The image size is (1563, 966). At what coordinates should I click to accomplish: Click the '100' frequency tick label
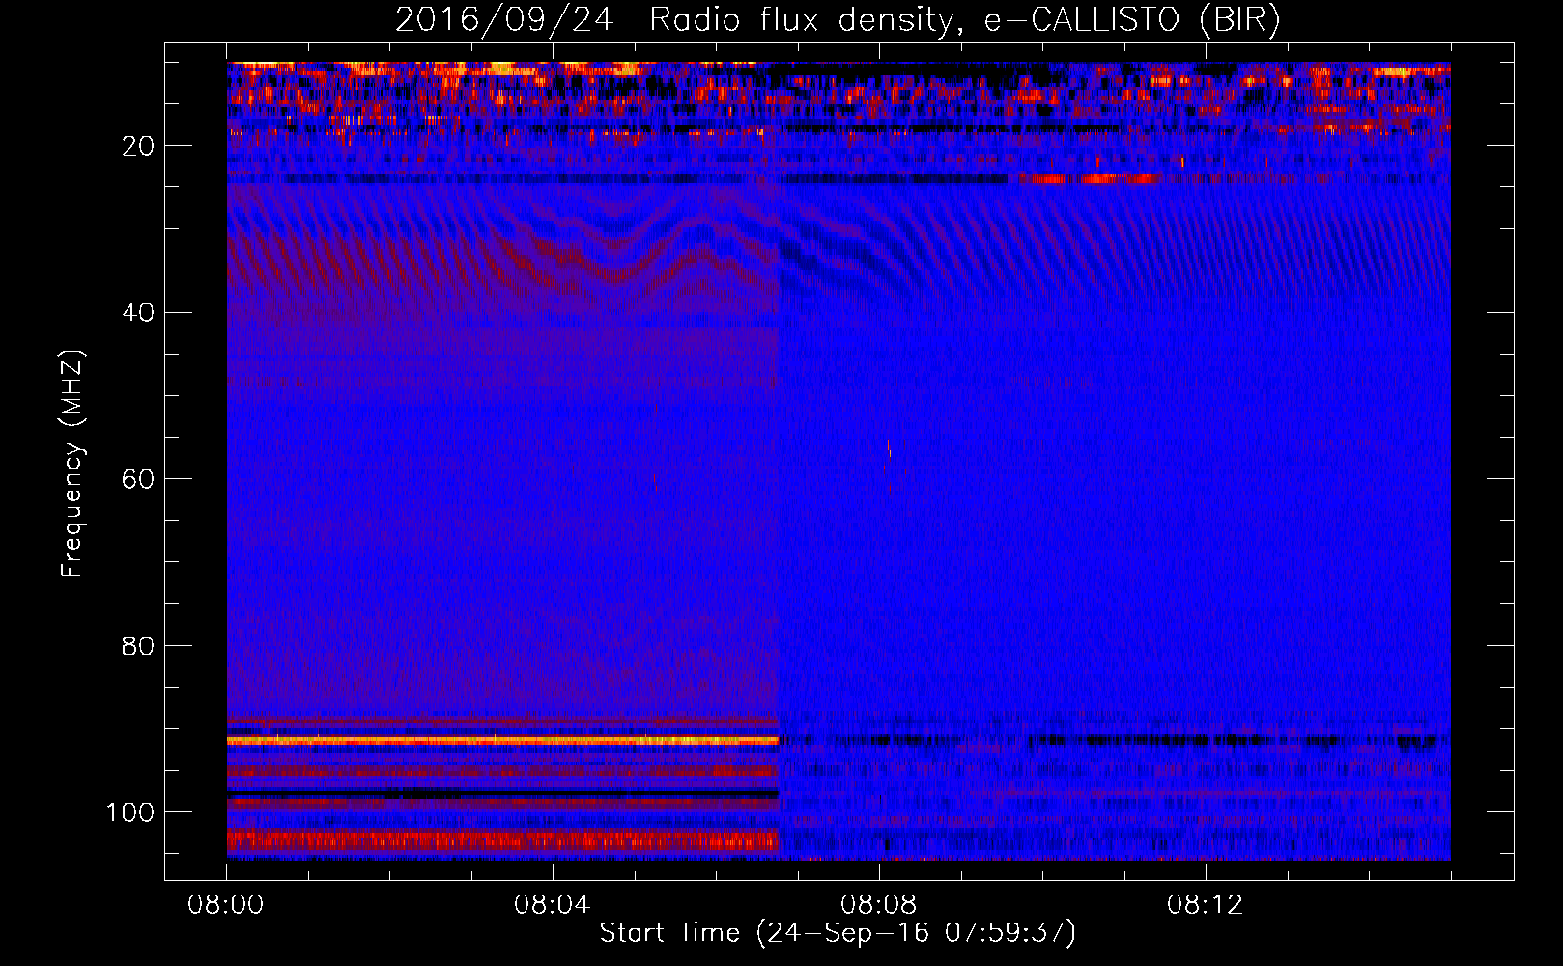pos(130,812)
